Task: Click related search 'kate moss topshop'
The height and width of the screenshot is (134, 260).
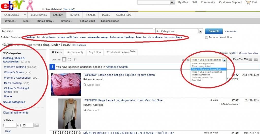Action: tap(122, 37)
